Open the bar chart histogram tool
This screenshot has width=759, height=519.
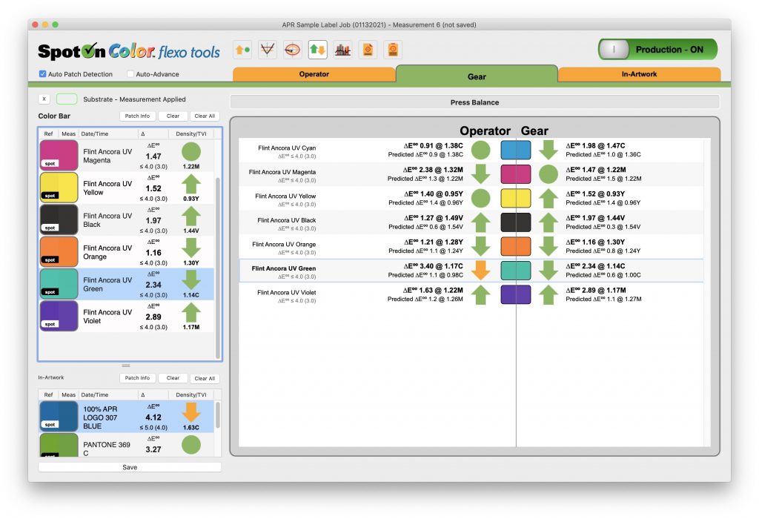[342, 50]
